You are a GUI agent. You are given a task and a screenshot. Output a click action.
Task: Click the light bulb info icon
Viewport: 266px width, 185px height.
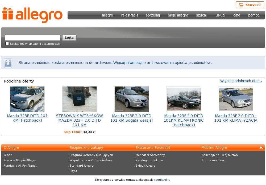[x=8, y=63]
